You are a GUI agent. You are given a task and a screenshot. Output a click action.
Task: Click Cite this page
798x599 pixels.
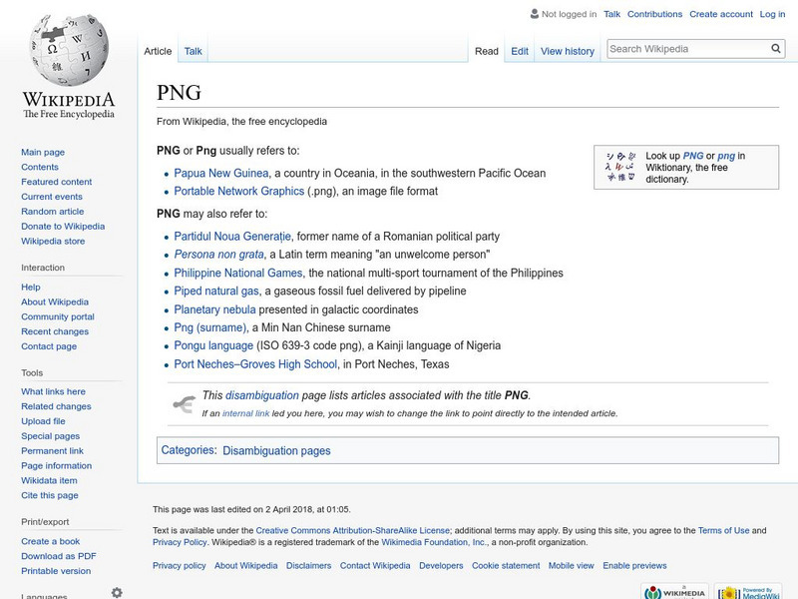click(49, 494)
